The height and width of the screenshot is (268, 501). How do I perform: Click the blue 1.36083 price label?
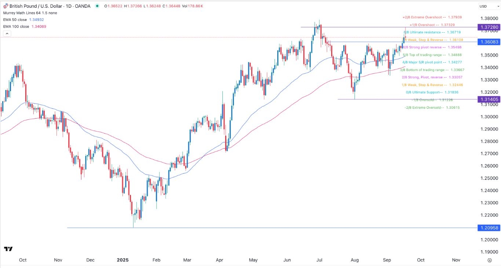pos(489,42)
